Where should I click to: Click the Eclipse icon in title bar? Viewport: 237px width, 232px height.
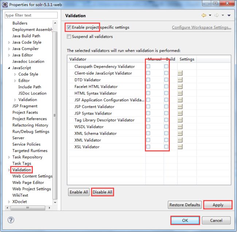point(5,5)
